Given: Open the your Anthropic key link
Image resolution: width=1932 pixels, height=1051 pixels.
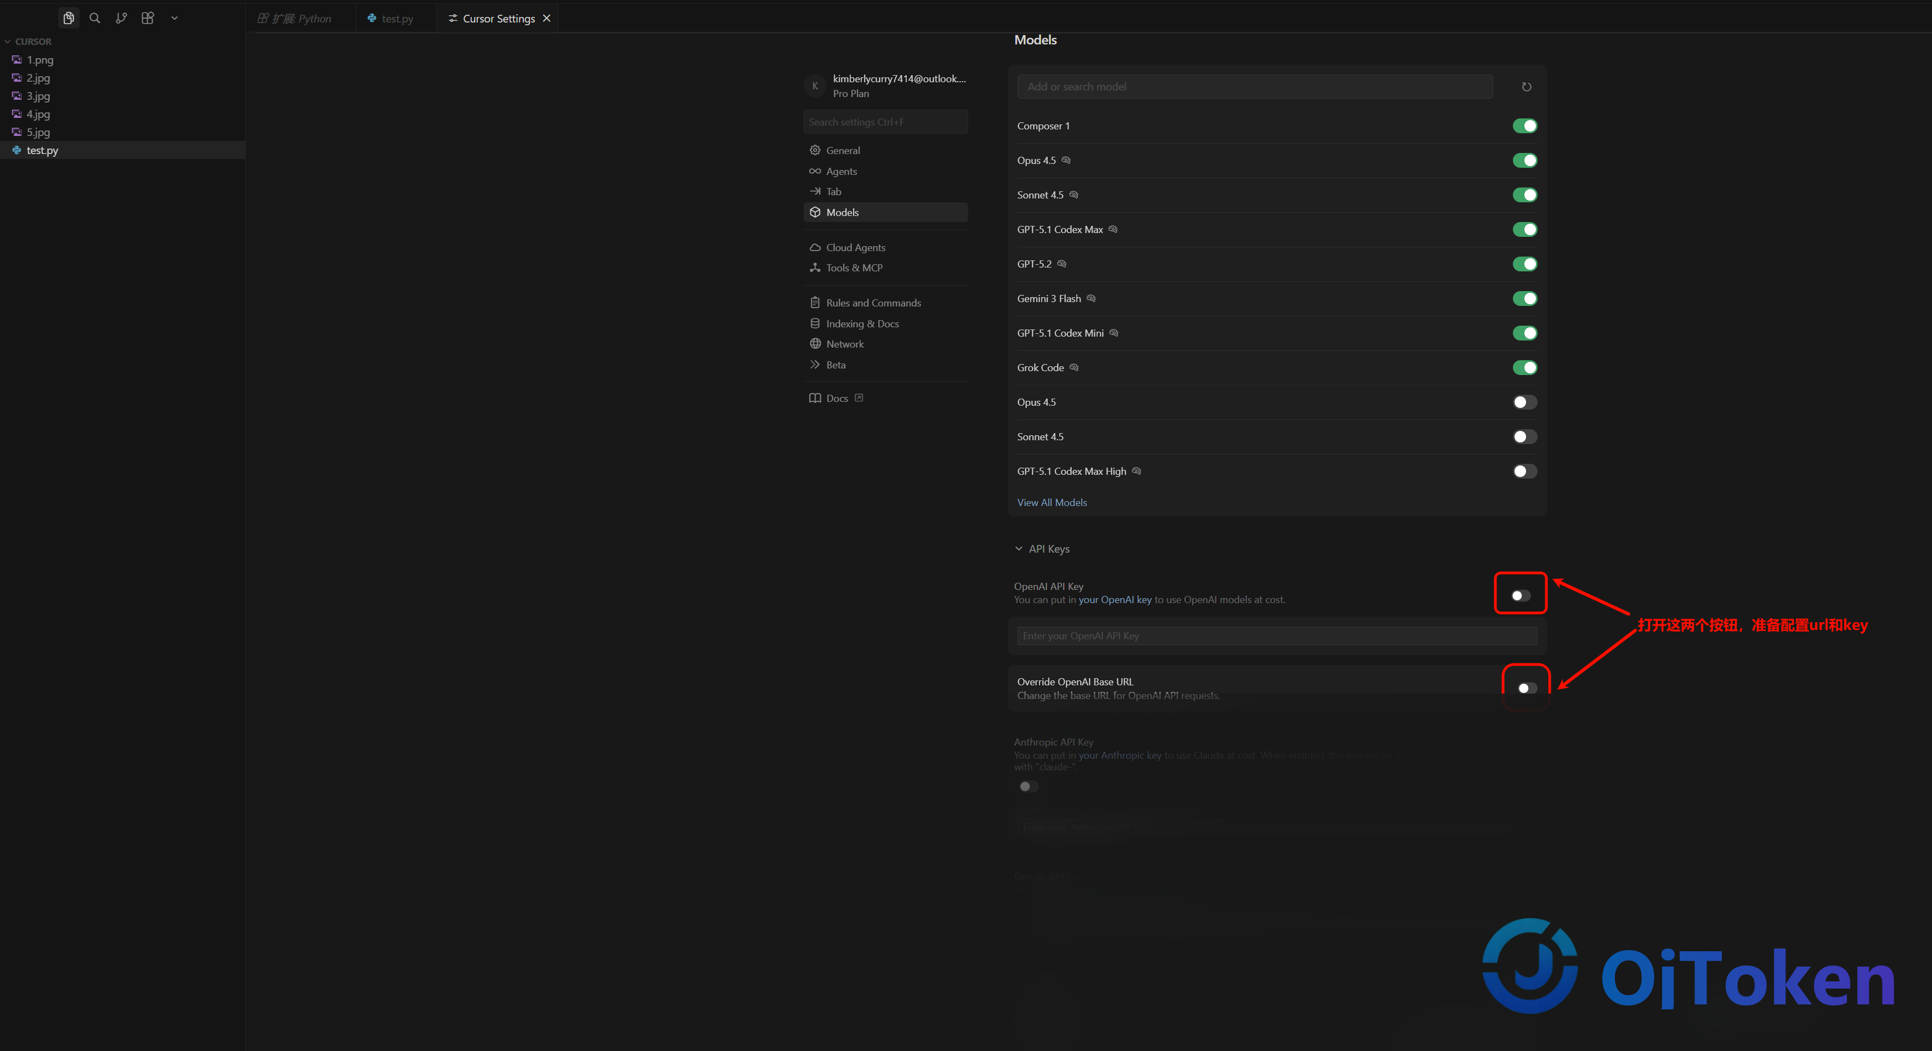Looking at the screenshot, I should [x=1120, y=755].
